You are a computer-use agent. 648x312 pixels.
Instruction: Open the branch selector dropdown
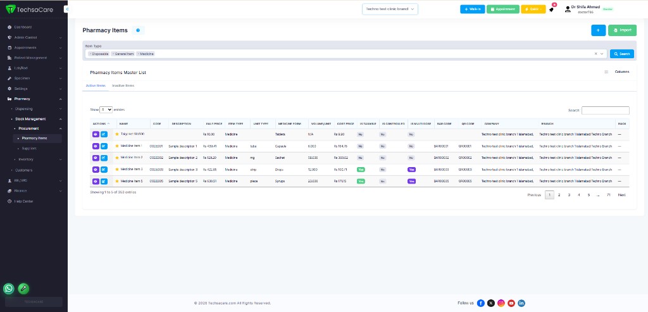(390, 9)
